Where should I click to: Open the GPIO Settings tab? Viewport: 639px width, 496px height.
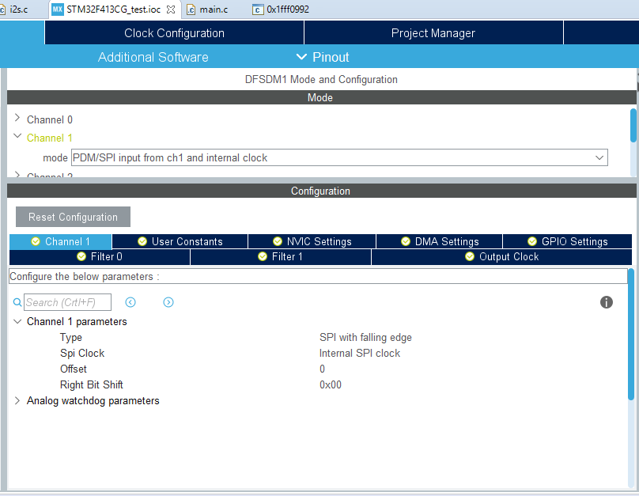tap(567, 242)
